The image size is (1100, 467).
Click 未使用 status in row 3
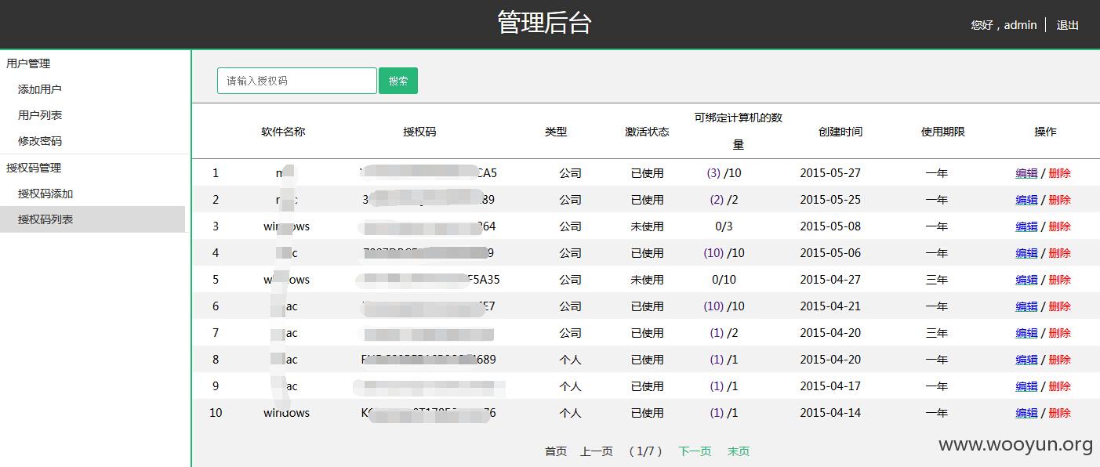(x=648, y=226)
